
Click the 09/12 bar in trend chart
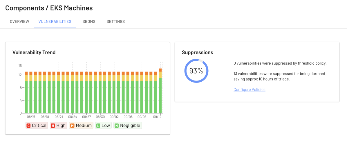click(x=160, y=91)
